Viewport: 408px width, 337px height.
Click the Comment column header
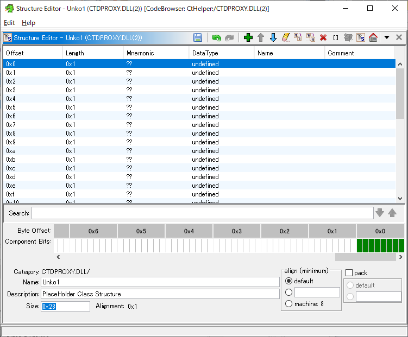[360, 53]
